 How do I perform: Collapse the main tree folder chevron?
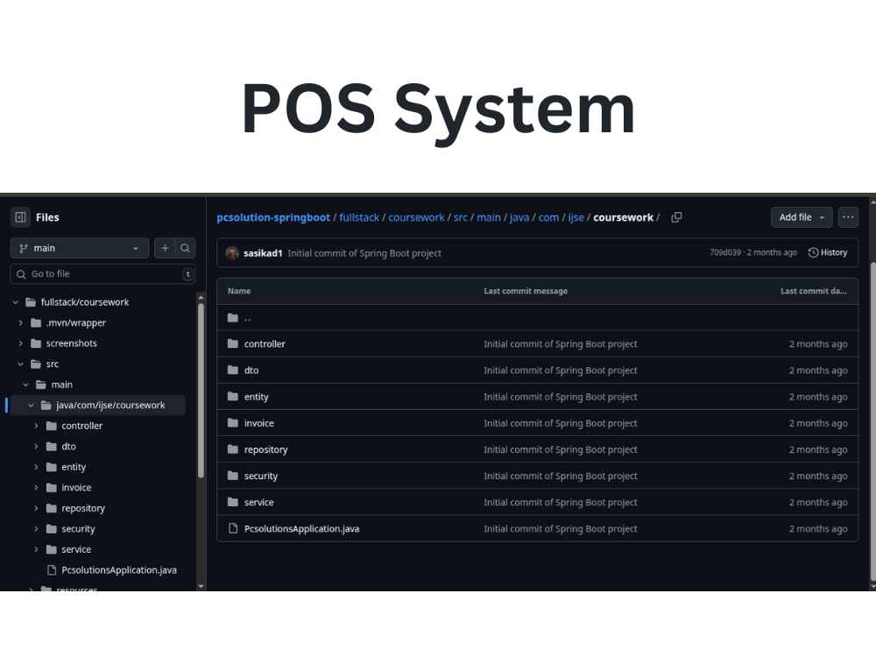25,385
